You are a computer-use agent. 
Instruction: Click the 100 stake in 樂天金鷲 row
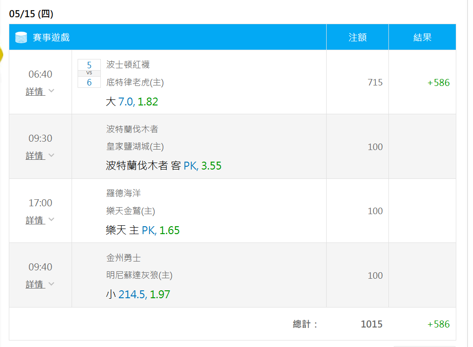375,211
